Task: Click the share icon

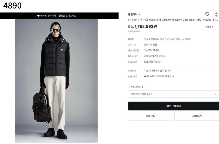Action: [x=215, y=14]
